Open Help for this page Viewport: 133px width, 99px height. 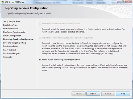click(123, 94)
